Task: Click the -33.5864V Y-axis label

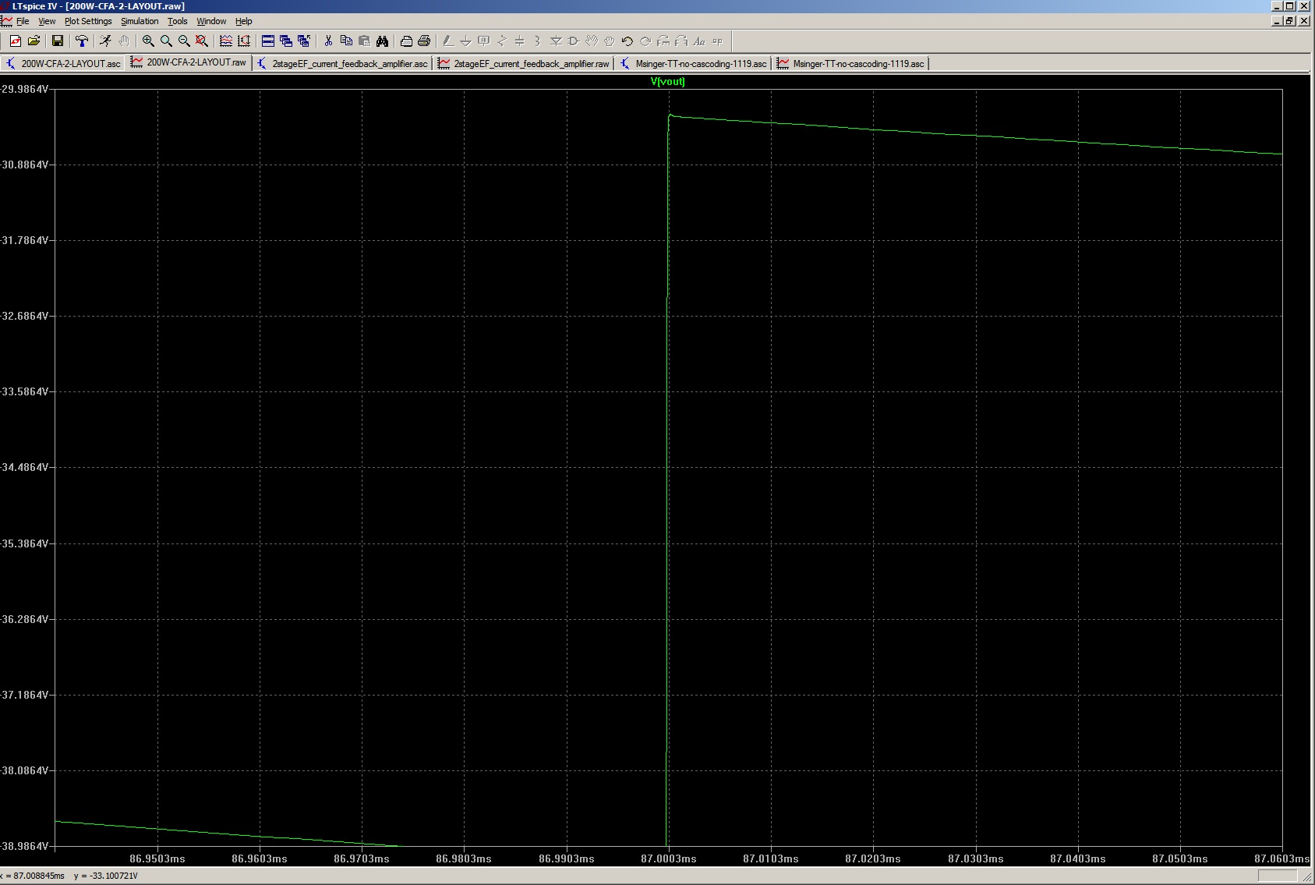Action: (x=23, y=391)
